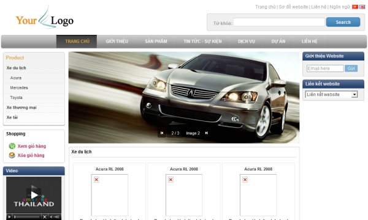Click the delete cart icon beside Xóa giỏ hàng
368x220 pixels.
(12, 155)
